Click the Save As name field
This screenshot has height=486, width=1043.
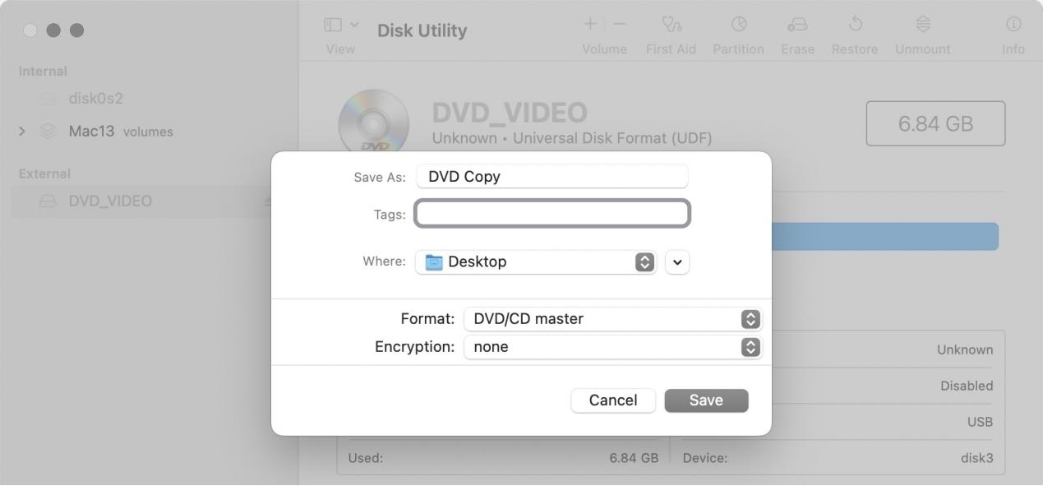[x=552, y=177]
